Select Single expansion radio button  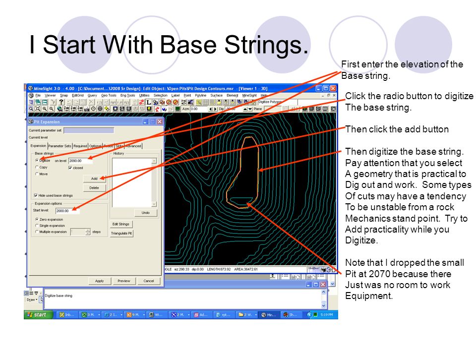pos(37,226)
